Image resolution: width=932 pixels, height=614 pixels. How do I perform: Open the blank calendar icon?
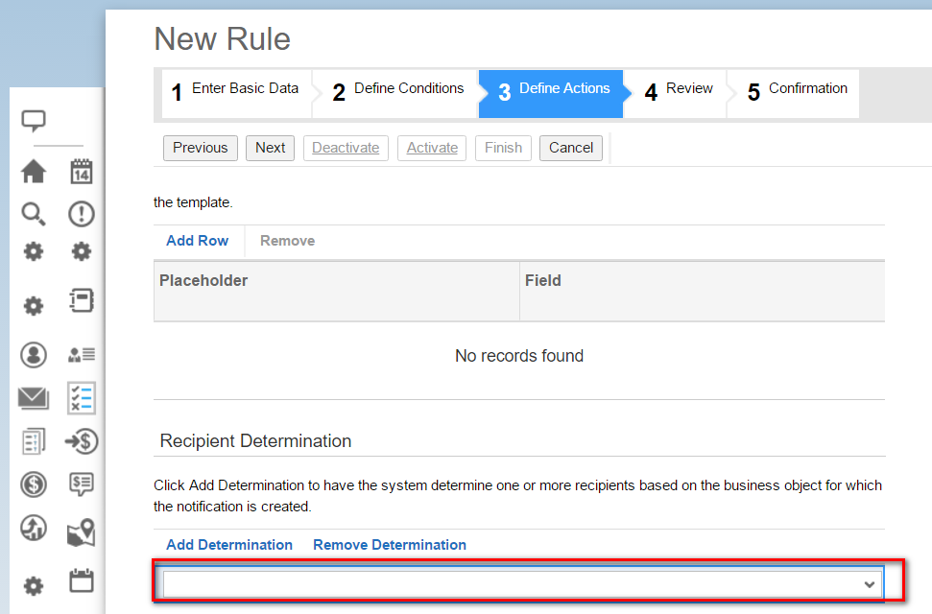point(82,580)
